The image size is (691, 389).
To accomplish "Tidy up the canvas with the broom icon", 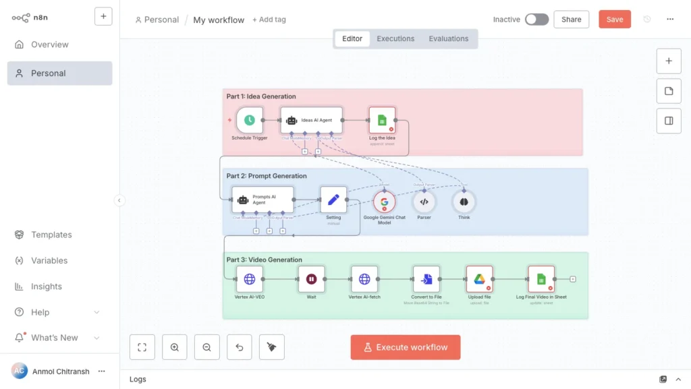I will [271, 347].
